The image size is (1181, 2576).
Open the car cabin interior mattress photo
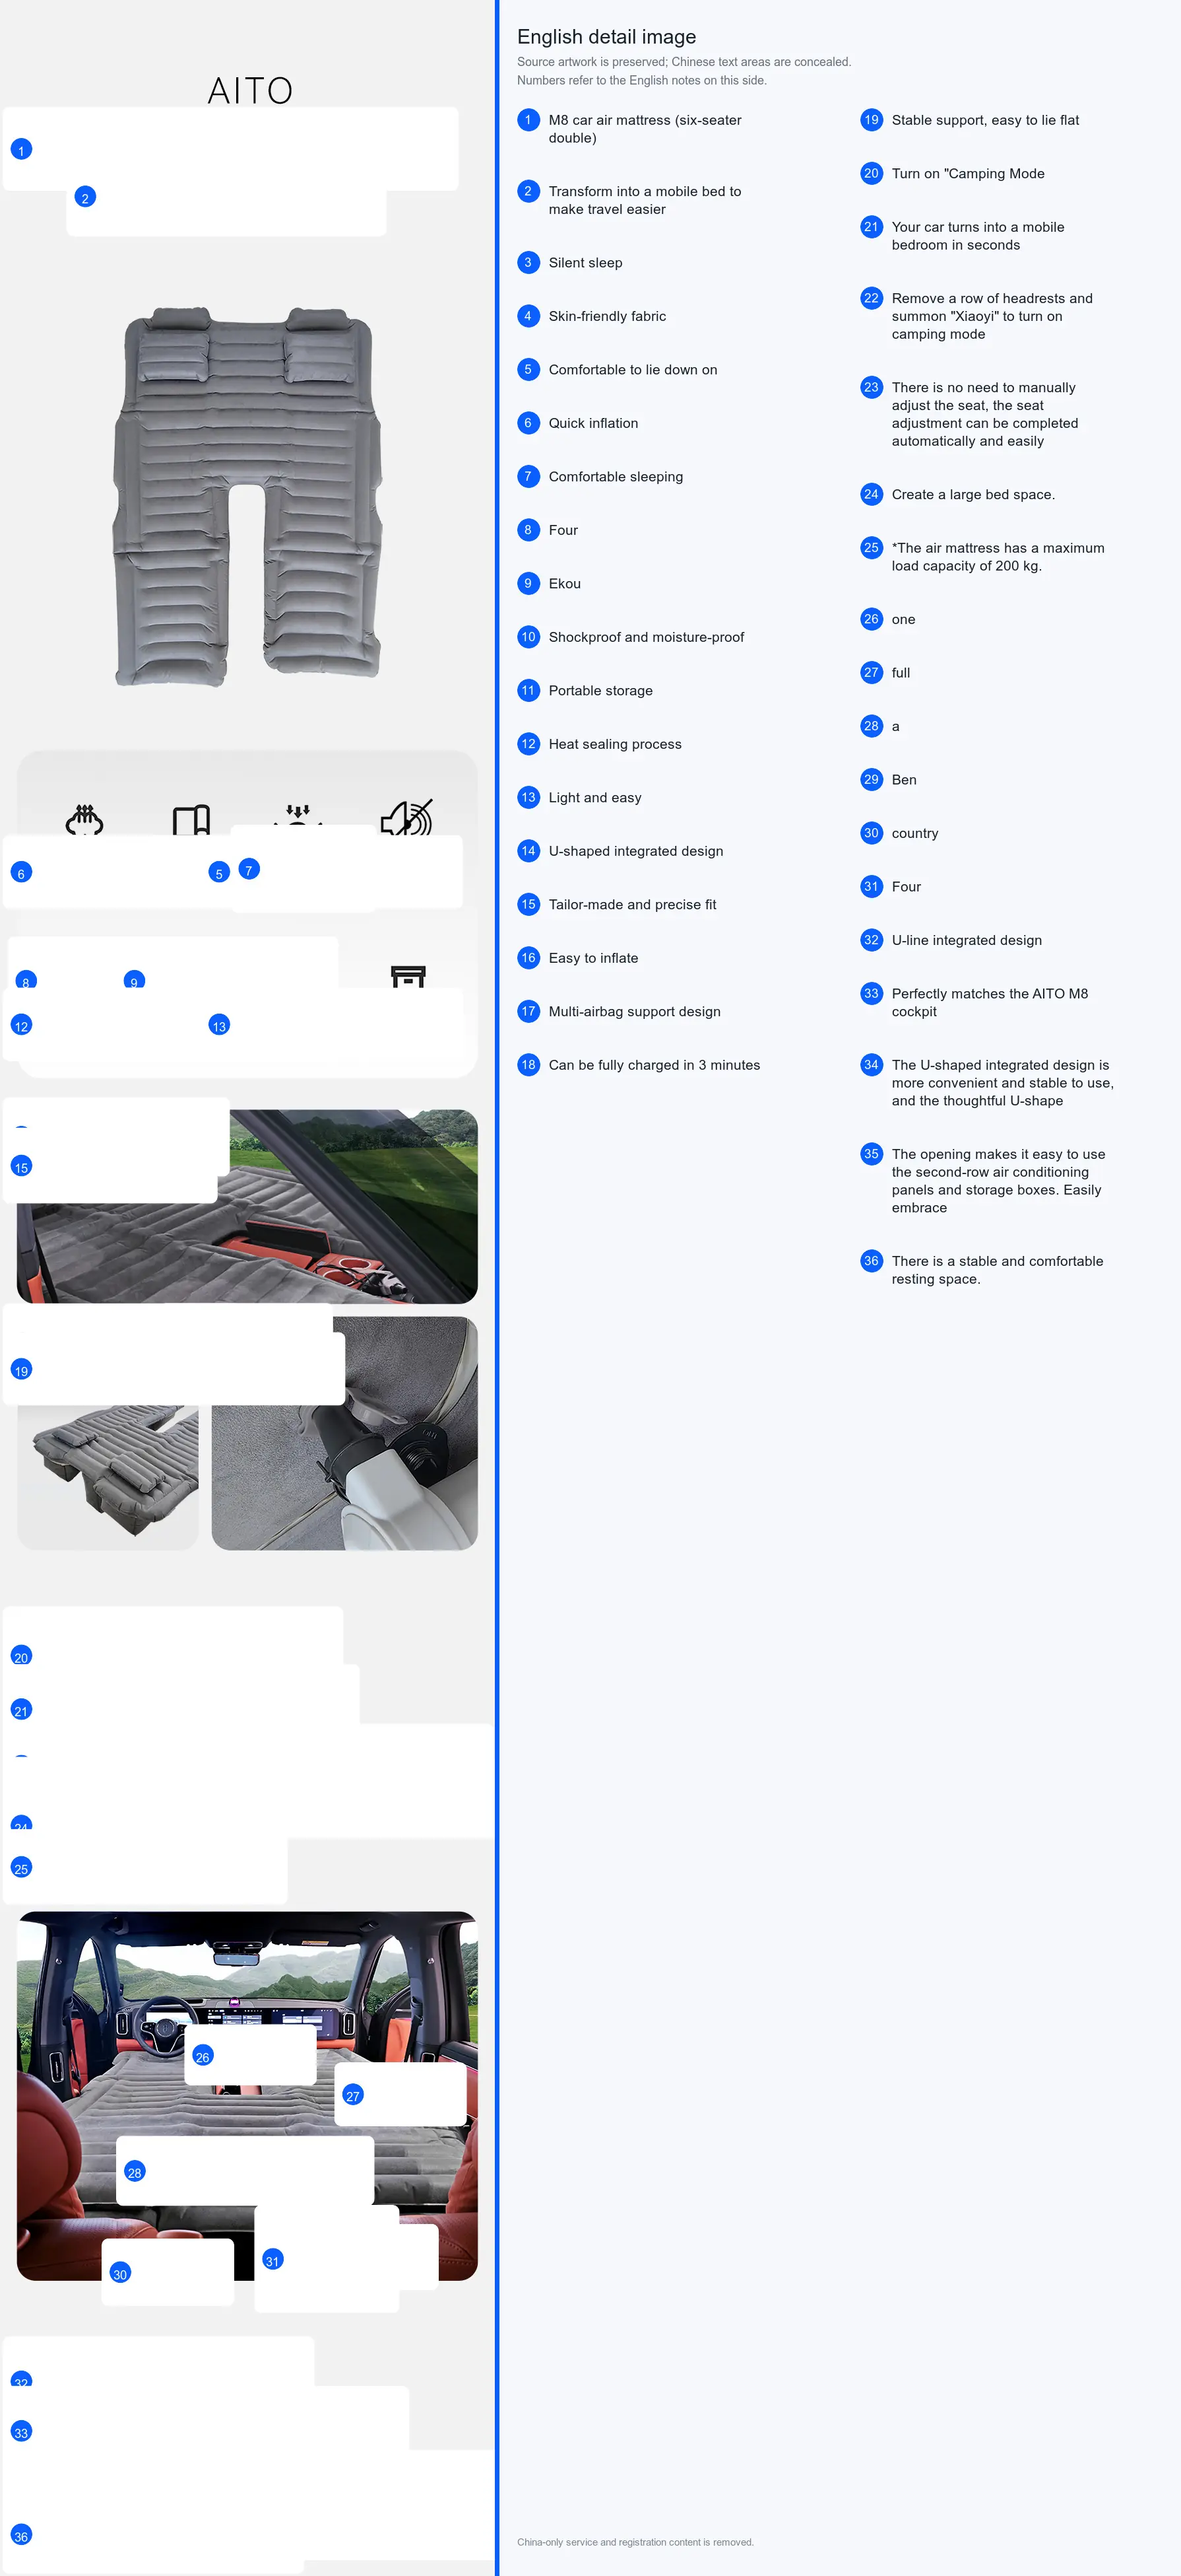247,2096
